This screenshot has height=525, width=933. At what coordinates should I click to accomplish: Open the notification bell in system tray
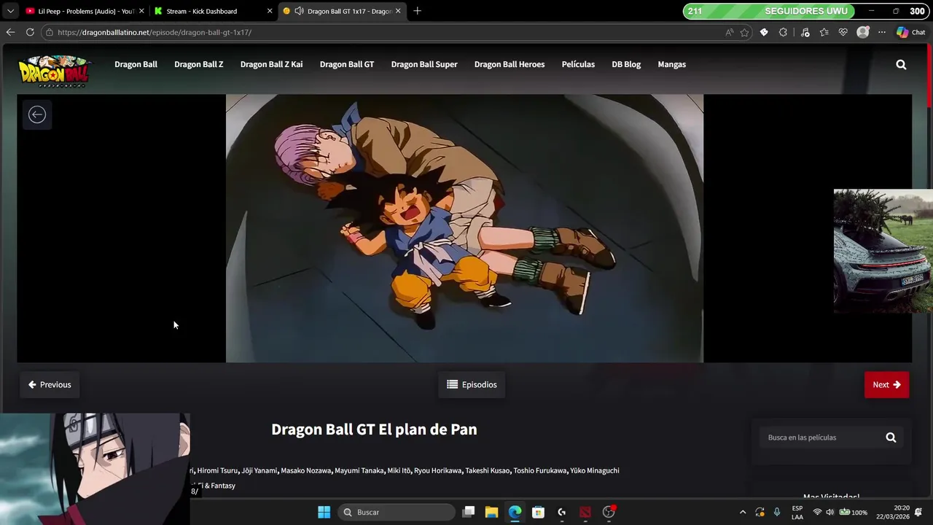coord(918,512)
